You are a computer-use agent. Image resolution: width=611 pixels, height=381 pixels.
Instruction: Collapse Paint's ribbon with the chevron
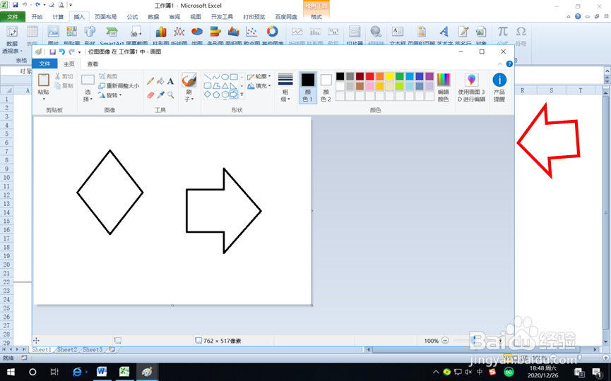pos(500,64)
